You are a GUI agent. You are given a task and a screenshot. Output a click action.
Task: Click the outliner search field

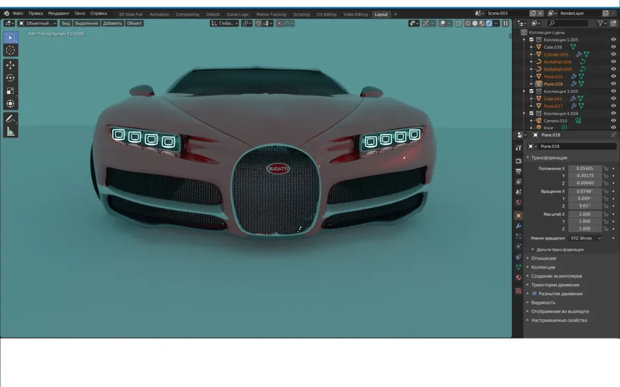click(x=567, y=23)
